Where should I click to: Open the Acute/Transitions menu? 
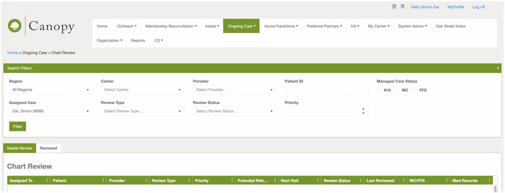click(x=281, y=26)
